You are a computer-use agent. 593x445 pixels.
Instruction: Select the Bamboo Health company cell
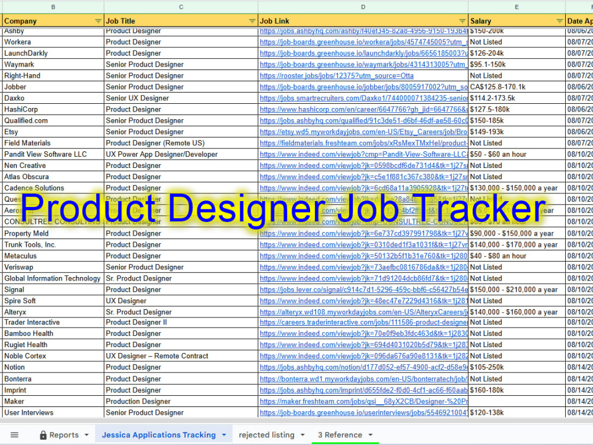pos(53,333)
